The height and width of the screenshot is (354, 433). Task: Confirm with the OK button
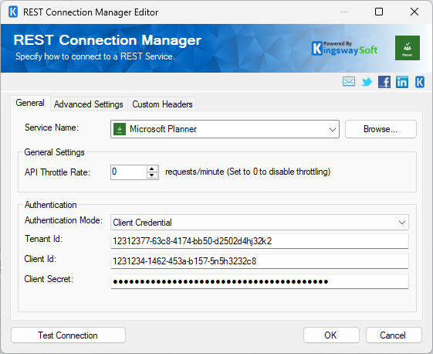point(331,335)
